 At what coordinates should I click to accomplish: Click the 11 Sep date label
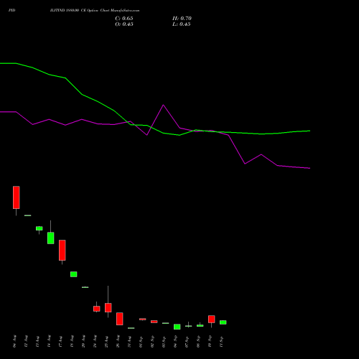[222, 341]
